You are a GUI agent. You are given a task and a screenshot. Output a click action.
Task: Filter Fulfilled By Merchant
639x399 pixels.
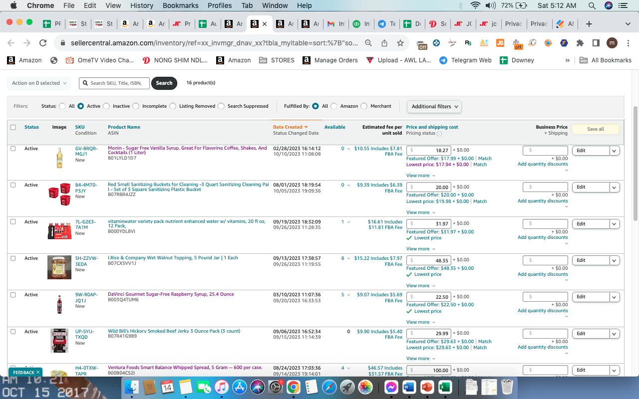[364, 106]
